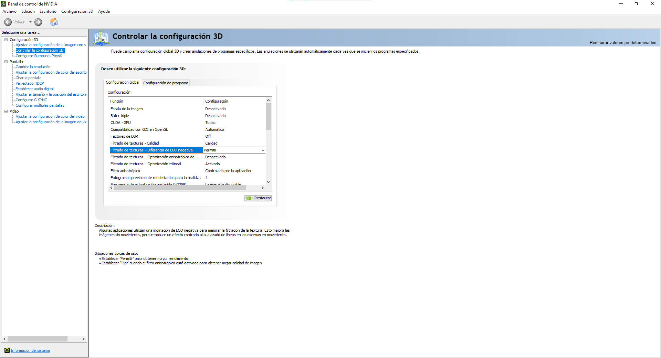Select the Configuración global tab
The height and width of the screenshot is (358, 661).
123,82
